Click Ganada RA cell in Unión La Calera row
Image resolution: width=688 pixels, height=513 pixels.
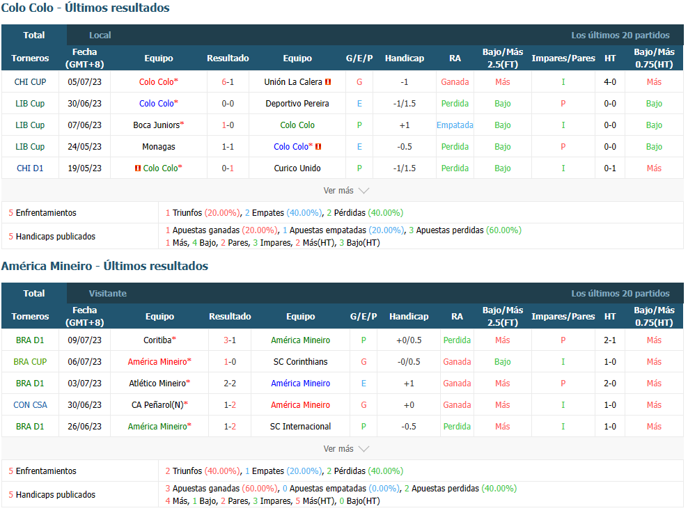[x=455, y=82]
